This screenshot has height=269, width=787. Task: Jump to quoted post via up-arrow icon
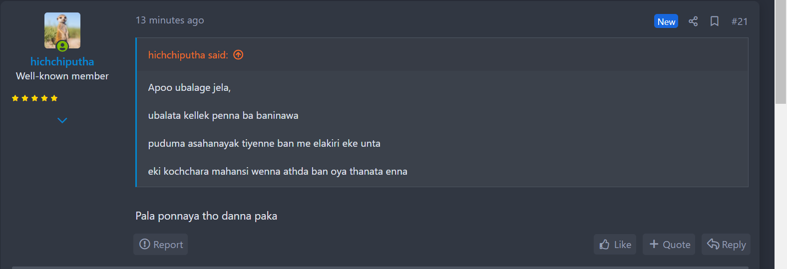click(x=238, y=55)
